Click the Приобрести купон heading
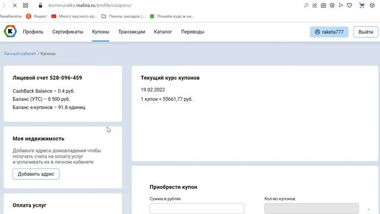Image resolution: width=380 pixels, height=214 pixels. point(173,187)
